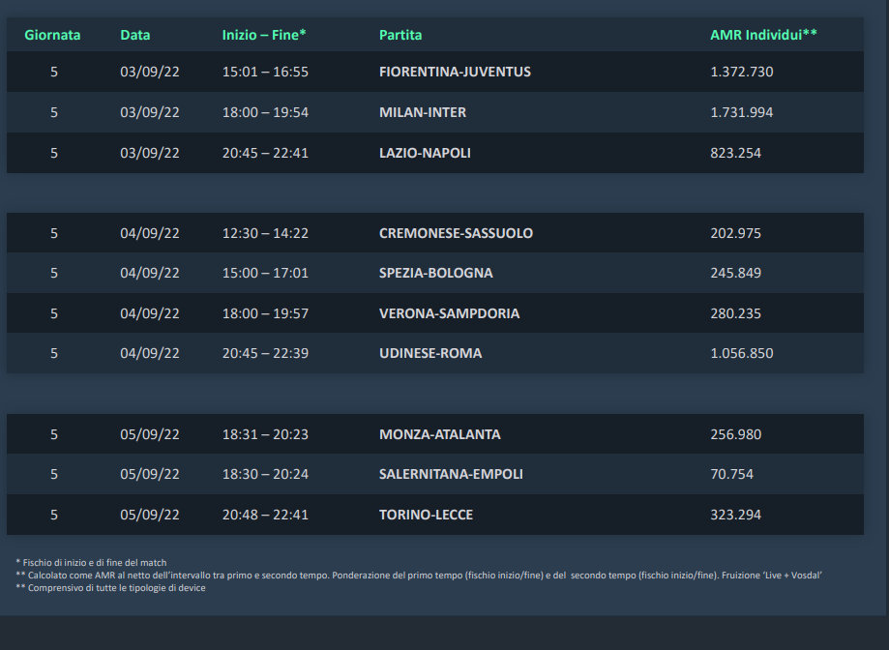Select the SALERNITANA-EMPOLI match name

point(452,474)
